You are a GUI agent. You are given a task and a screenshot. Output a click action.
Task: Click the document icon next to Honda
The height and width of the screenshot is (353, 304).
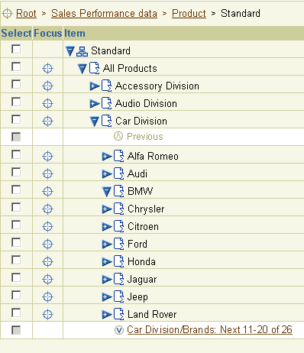pyautogui.click(x=119, y=261)
